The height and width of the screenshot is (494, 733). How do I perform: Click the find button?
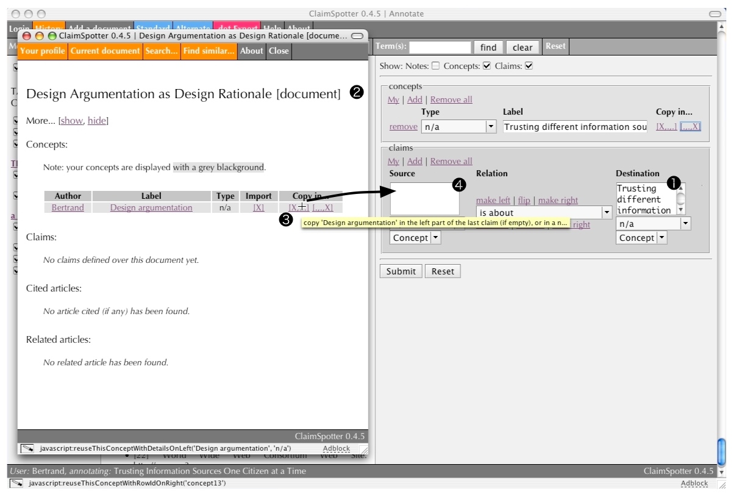point(488,47)
